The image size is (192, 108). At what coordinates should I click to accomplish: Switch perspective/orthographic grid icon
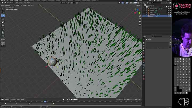(140, 25)
